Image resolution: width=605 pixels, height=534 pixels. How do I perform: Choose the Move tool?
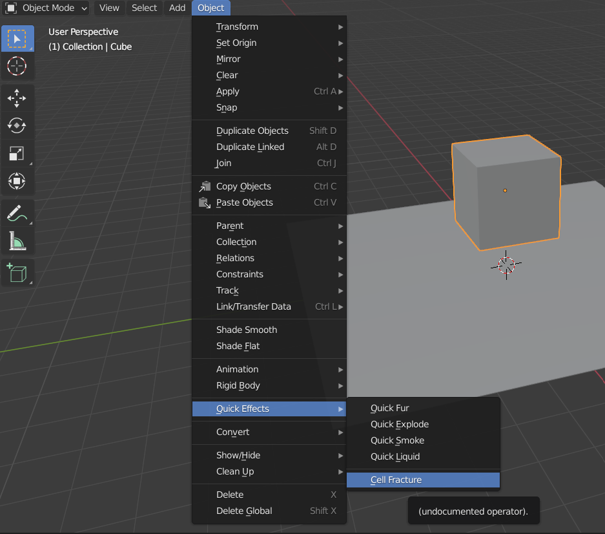pyautogui.click(x=17, y=98)
